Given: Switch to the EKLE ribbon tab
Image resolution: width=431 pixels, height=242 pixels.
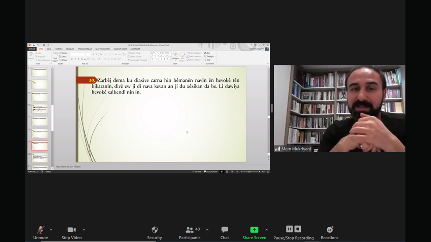Looking at the screenshot, I should tap(49, 49).
